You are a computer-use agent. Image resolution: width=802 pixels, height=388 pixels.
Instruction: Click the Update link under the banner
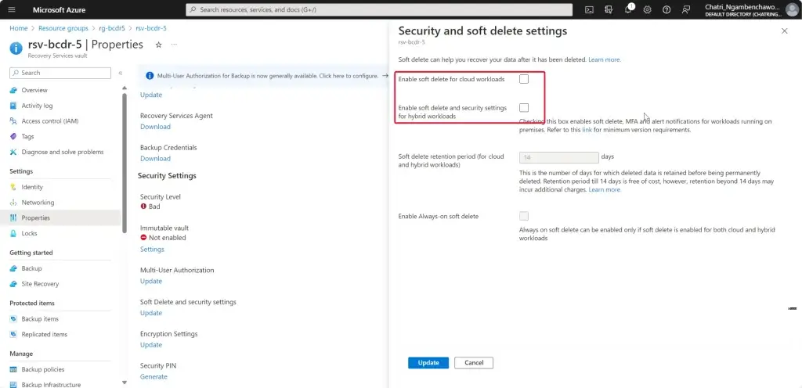pyautogui.click(x=151, y=95)
